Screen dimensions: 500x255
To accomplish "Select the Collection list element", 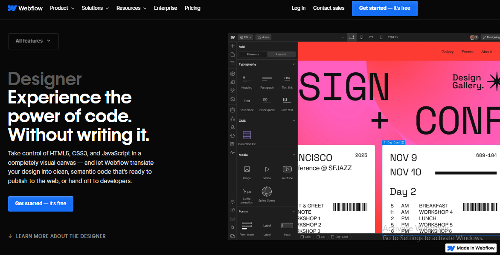I will click(247, 138).
